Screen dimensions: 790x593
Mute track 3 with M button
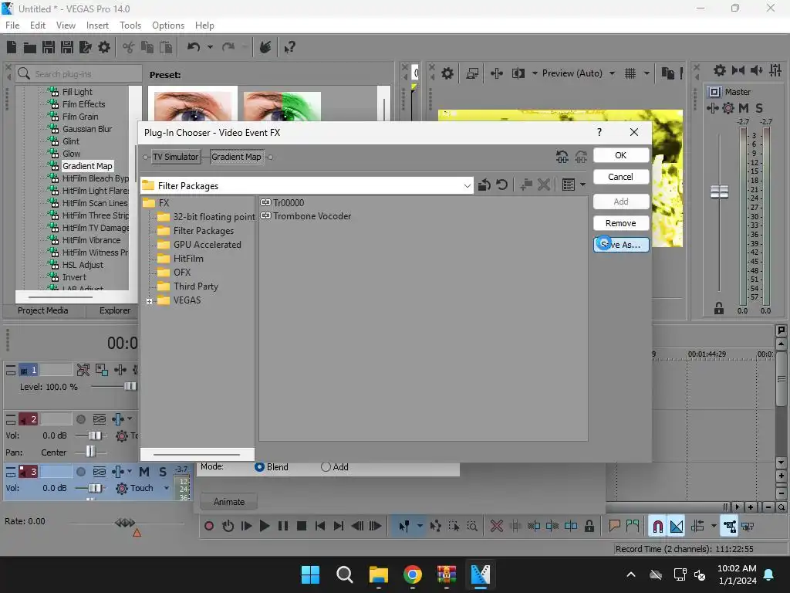[144, 472]
